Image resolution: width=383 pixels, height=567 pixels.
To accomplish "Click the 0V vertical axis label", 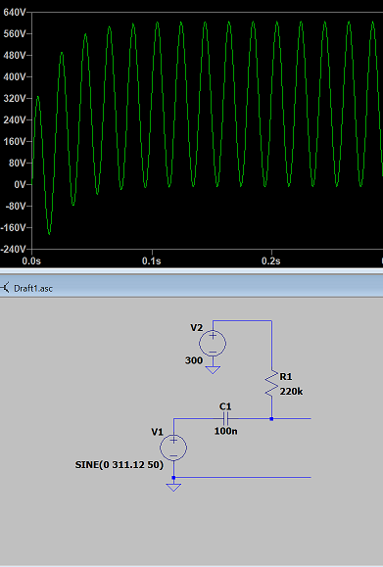I will [20, 185].
